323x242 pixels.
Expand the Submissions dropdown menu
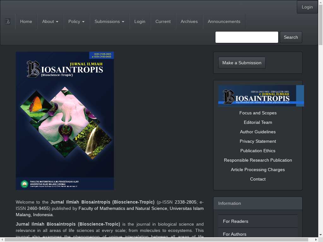click(109, 21)
